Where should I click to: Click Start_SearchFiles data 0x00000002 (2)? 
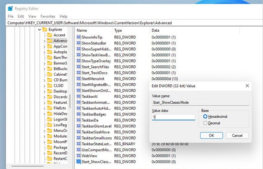pyautogui.click(x=163, y=67)
